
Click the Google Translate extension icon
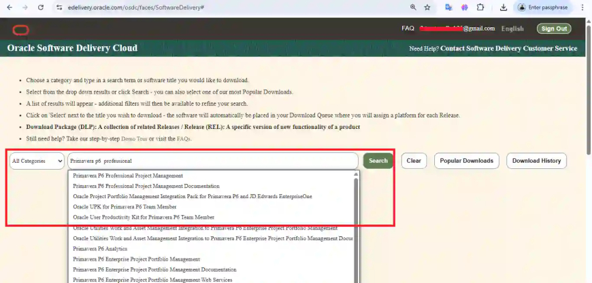pos(448,7)
